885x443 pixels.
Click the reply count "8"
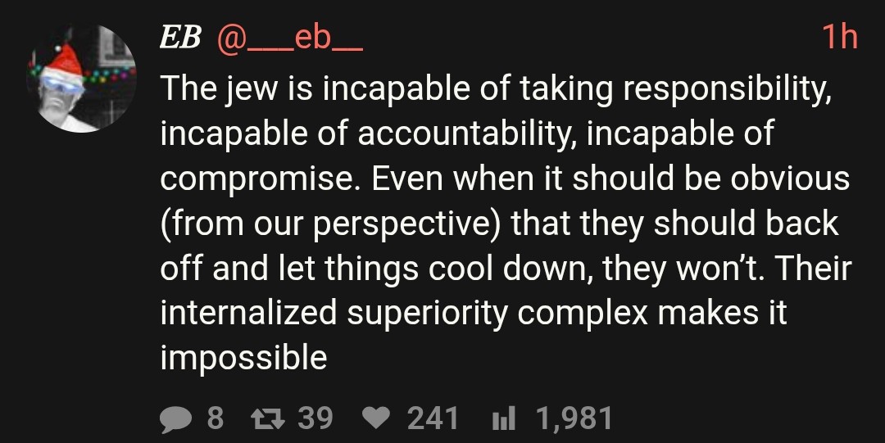coord(215,418)
